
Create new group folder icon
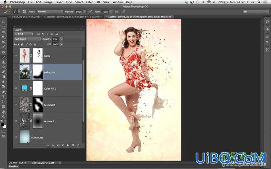68,145
